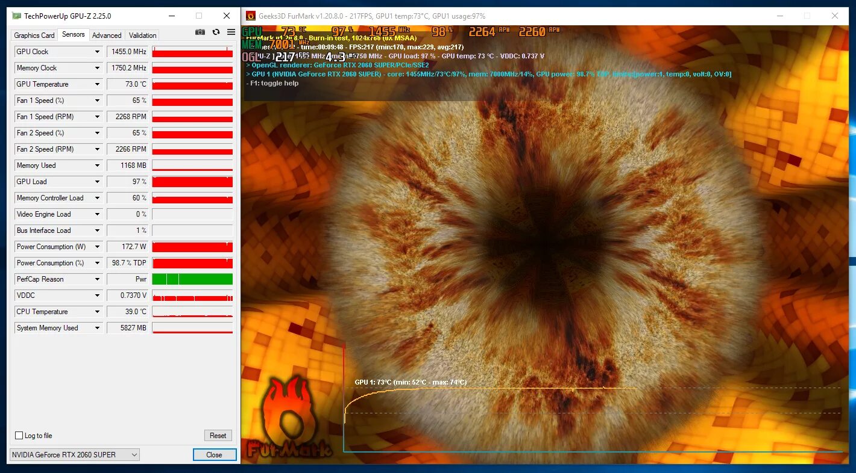856x473 pixels.
Task: Minimize the GPU-Z window
Action: point(172,16)
